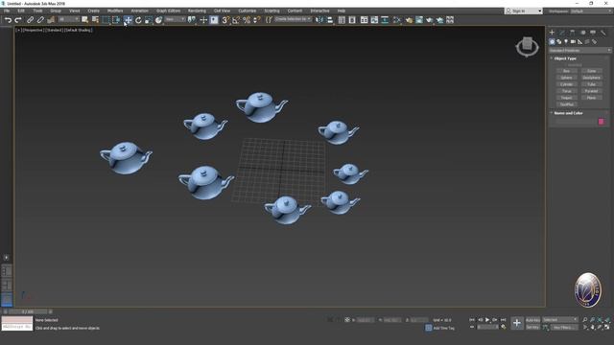Open the reference coordinate system dropdown
Viewport: 614px width, 345px height.
(x=175, y=19)
